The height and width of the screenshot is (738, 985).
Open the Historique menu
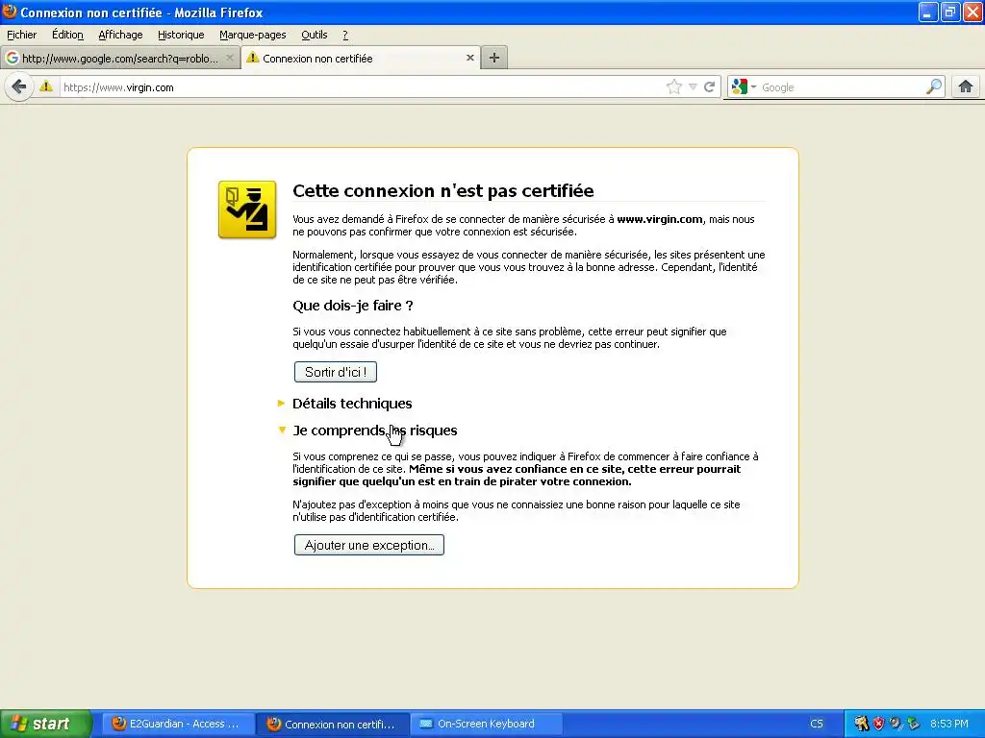point(181,36)
